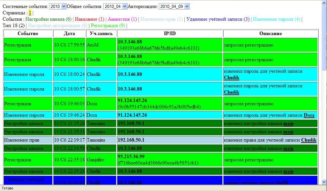The height and width of the screenshot is (191, 327).
Task: Show Изменение прав (3) events
Action: pyautogui.click(x=161, y=19)
